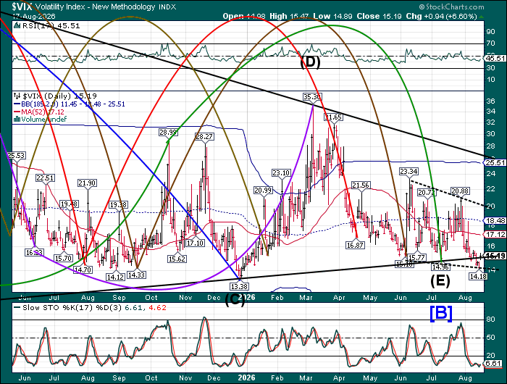Click the 19.48 price label

[x=70, y=204]
